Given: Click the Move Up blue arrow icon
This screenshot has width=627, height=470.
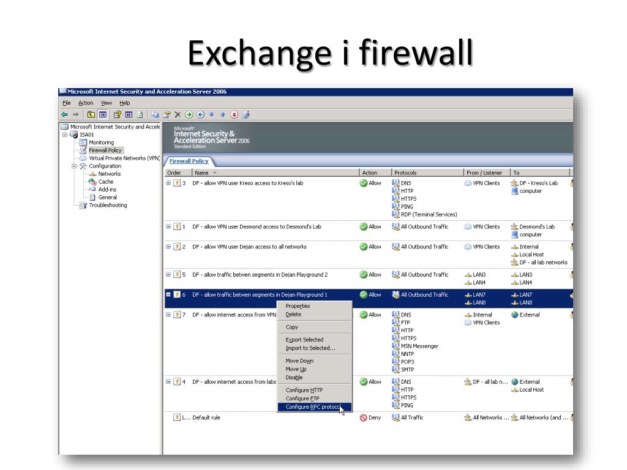Looking at the screenshot, I should coord(223,114).
